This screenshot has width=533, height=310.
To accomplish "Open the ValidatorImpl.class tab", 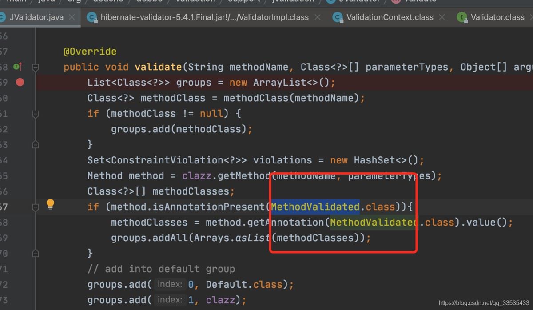I will tap(204, 17).
